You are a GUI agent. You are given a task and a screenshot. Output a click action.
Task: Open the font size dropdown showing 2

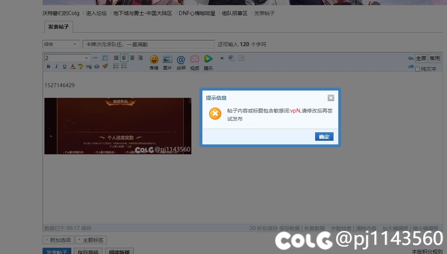67,58
